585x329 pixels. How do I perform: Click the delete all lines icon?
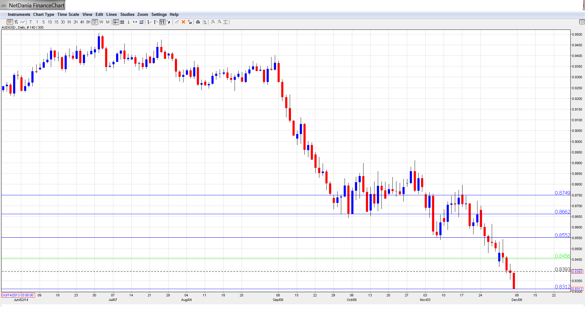pyautogui.click(x=190, y=22)
